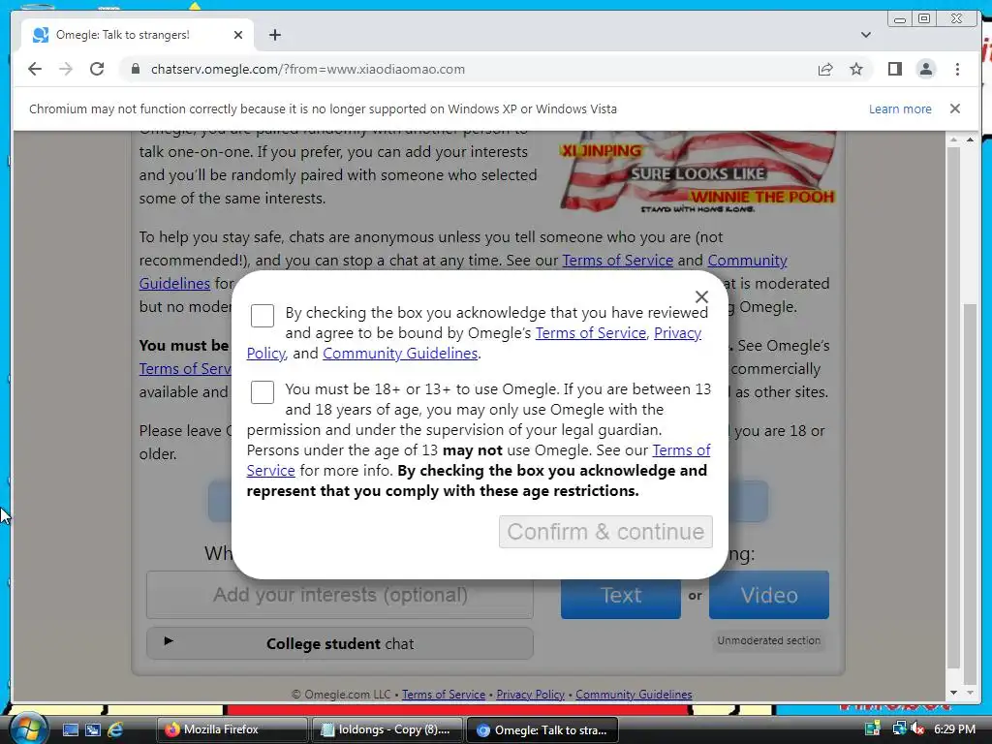Open the Unmoderated section button

(768, 640)
